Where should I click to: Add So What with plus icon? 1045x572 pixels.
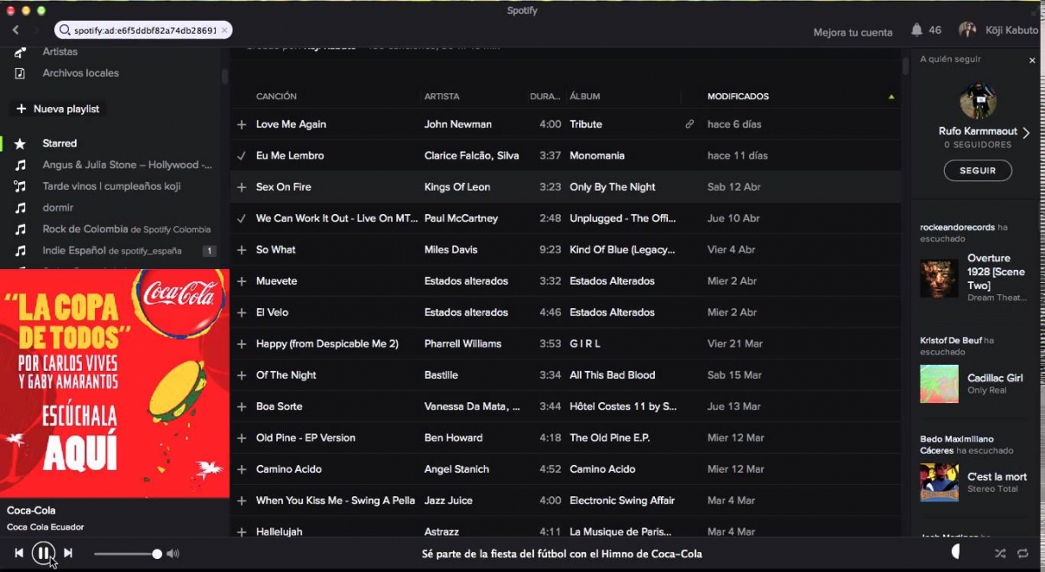tap(241, 250)
